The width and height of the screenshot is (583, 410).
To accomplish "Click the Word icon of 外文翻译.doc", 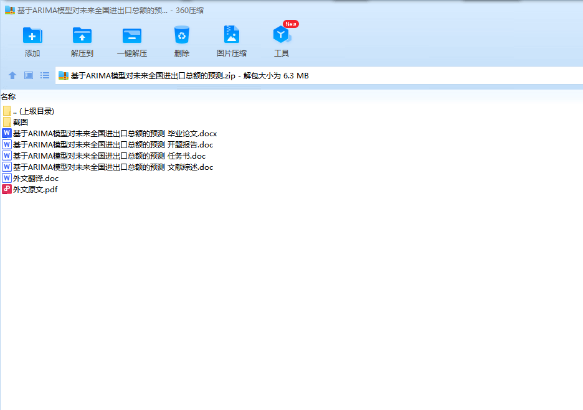I will click(7, 178).
